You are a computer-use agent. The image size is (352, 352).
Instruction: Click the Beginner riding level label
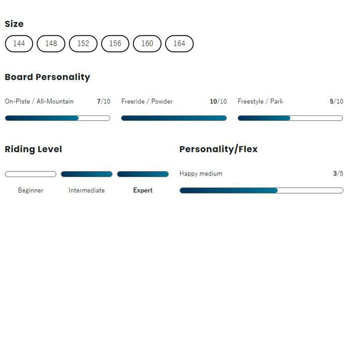(x=31, y=190)
